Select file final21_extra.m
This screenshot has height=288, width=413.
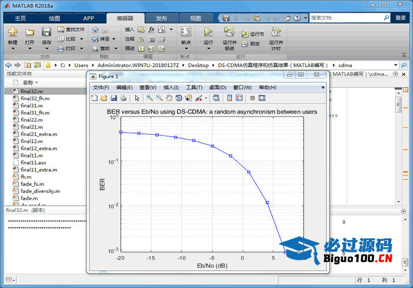[39, 134]
